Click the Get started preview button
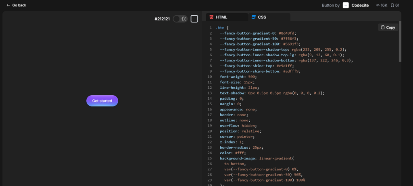The image size is (413, 186). 102,101
